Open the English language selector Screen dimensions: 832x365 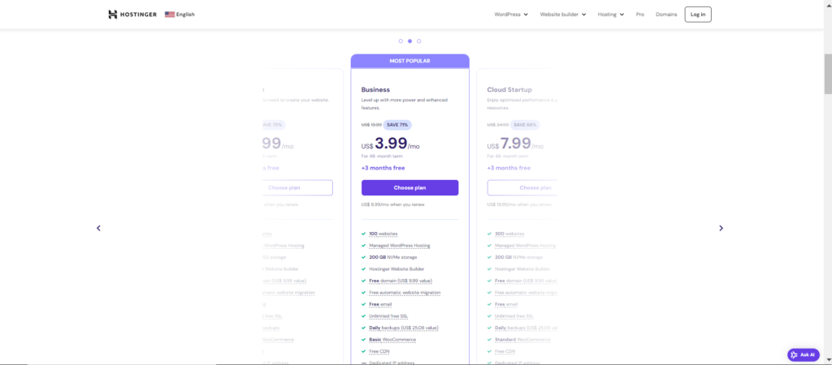pos(180,15)
